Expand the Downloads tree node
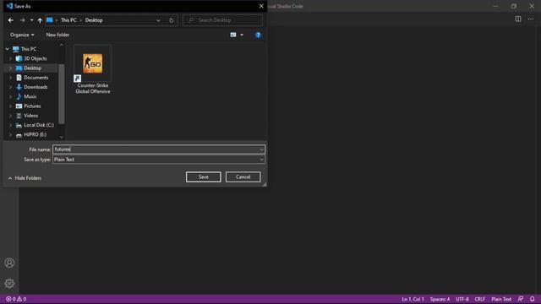 10,87
